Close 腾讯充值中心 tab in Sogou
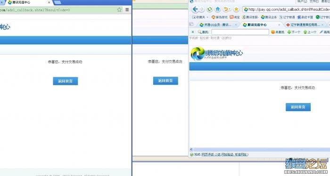330x176 pixels. coord(279,25)
